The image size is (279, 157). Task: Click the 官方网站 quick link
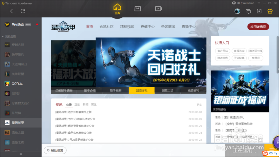[222, 51]
